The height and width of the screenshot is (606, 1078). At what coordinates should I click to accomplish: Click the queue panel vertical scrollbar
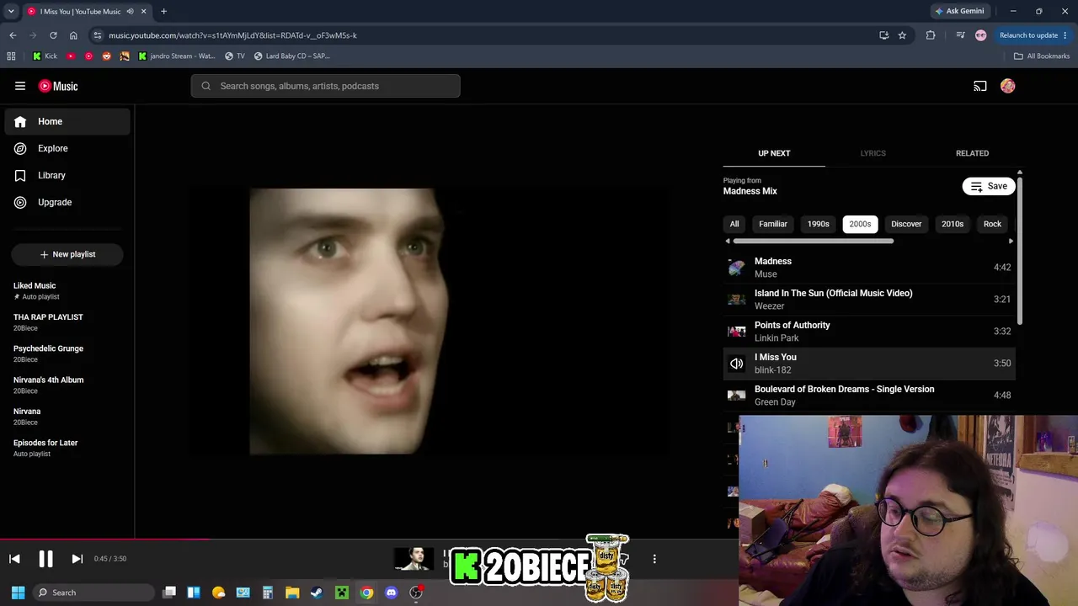1020,249
